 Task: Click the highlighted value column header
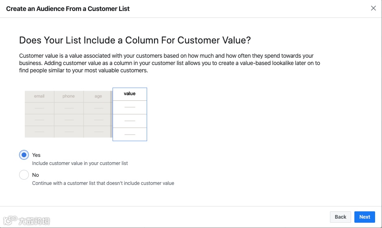pyautogui.click(x=130, y=93)
